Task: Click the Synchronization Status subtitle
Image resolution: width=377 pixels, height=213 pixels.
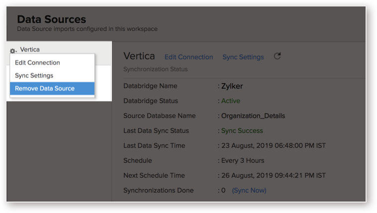Action: [156, 69]
